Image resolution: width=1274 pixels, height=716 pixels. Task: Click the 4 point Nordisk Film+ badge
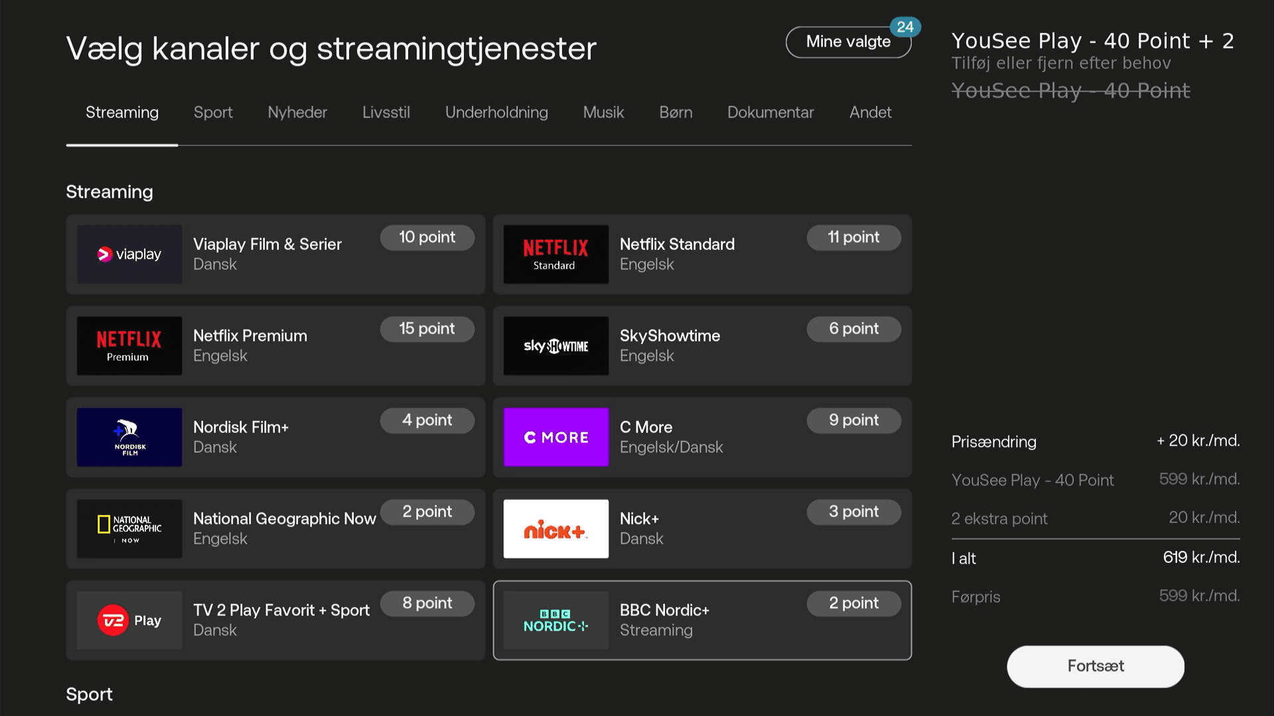(427, 420)
